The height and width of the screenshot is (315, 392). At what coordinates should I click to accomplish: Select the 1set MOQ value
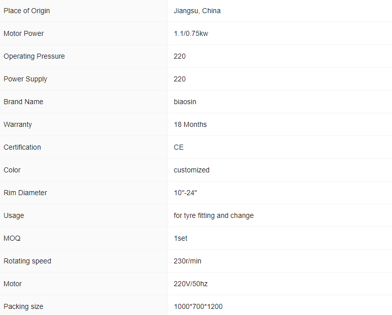click(x=181, y=238)
